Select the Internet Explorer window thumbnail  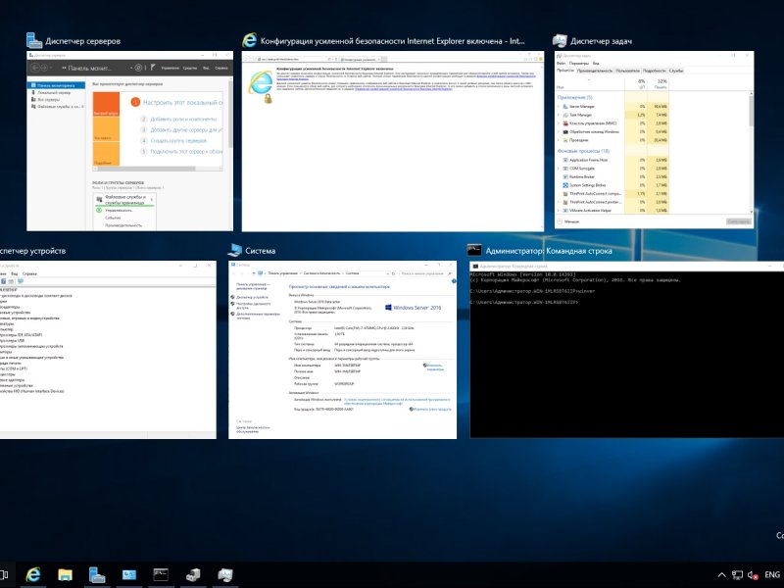(x=393, y=141)
